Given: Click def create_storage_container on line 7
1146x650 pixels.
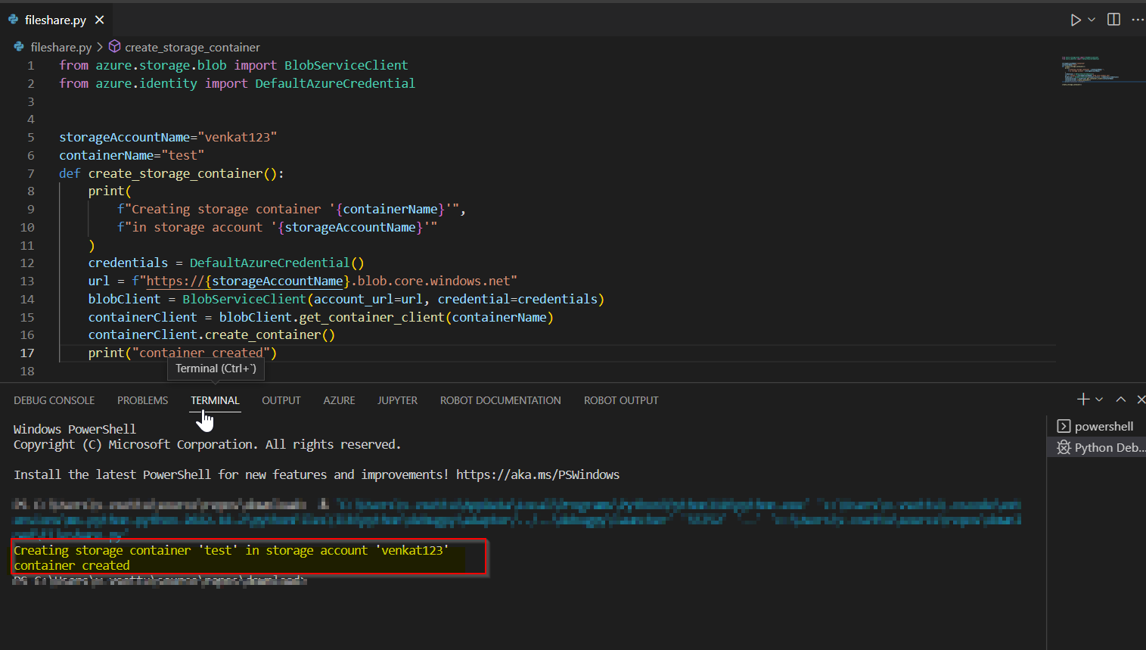Looking at the screenshot, I should pos(172,173).
